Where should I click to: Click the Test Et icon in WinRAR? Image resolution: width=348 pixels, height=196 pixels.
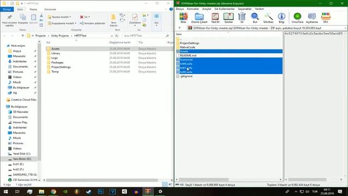point(215,18)
